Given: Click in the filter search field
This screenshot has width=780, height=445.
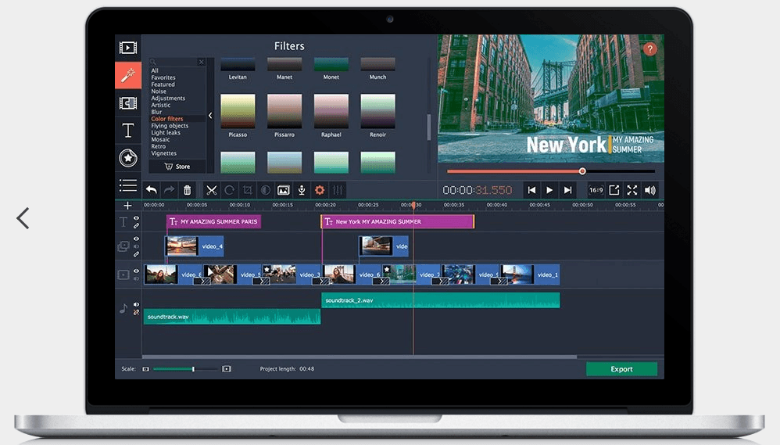Looking at the screenshot, I should 174,63.
